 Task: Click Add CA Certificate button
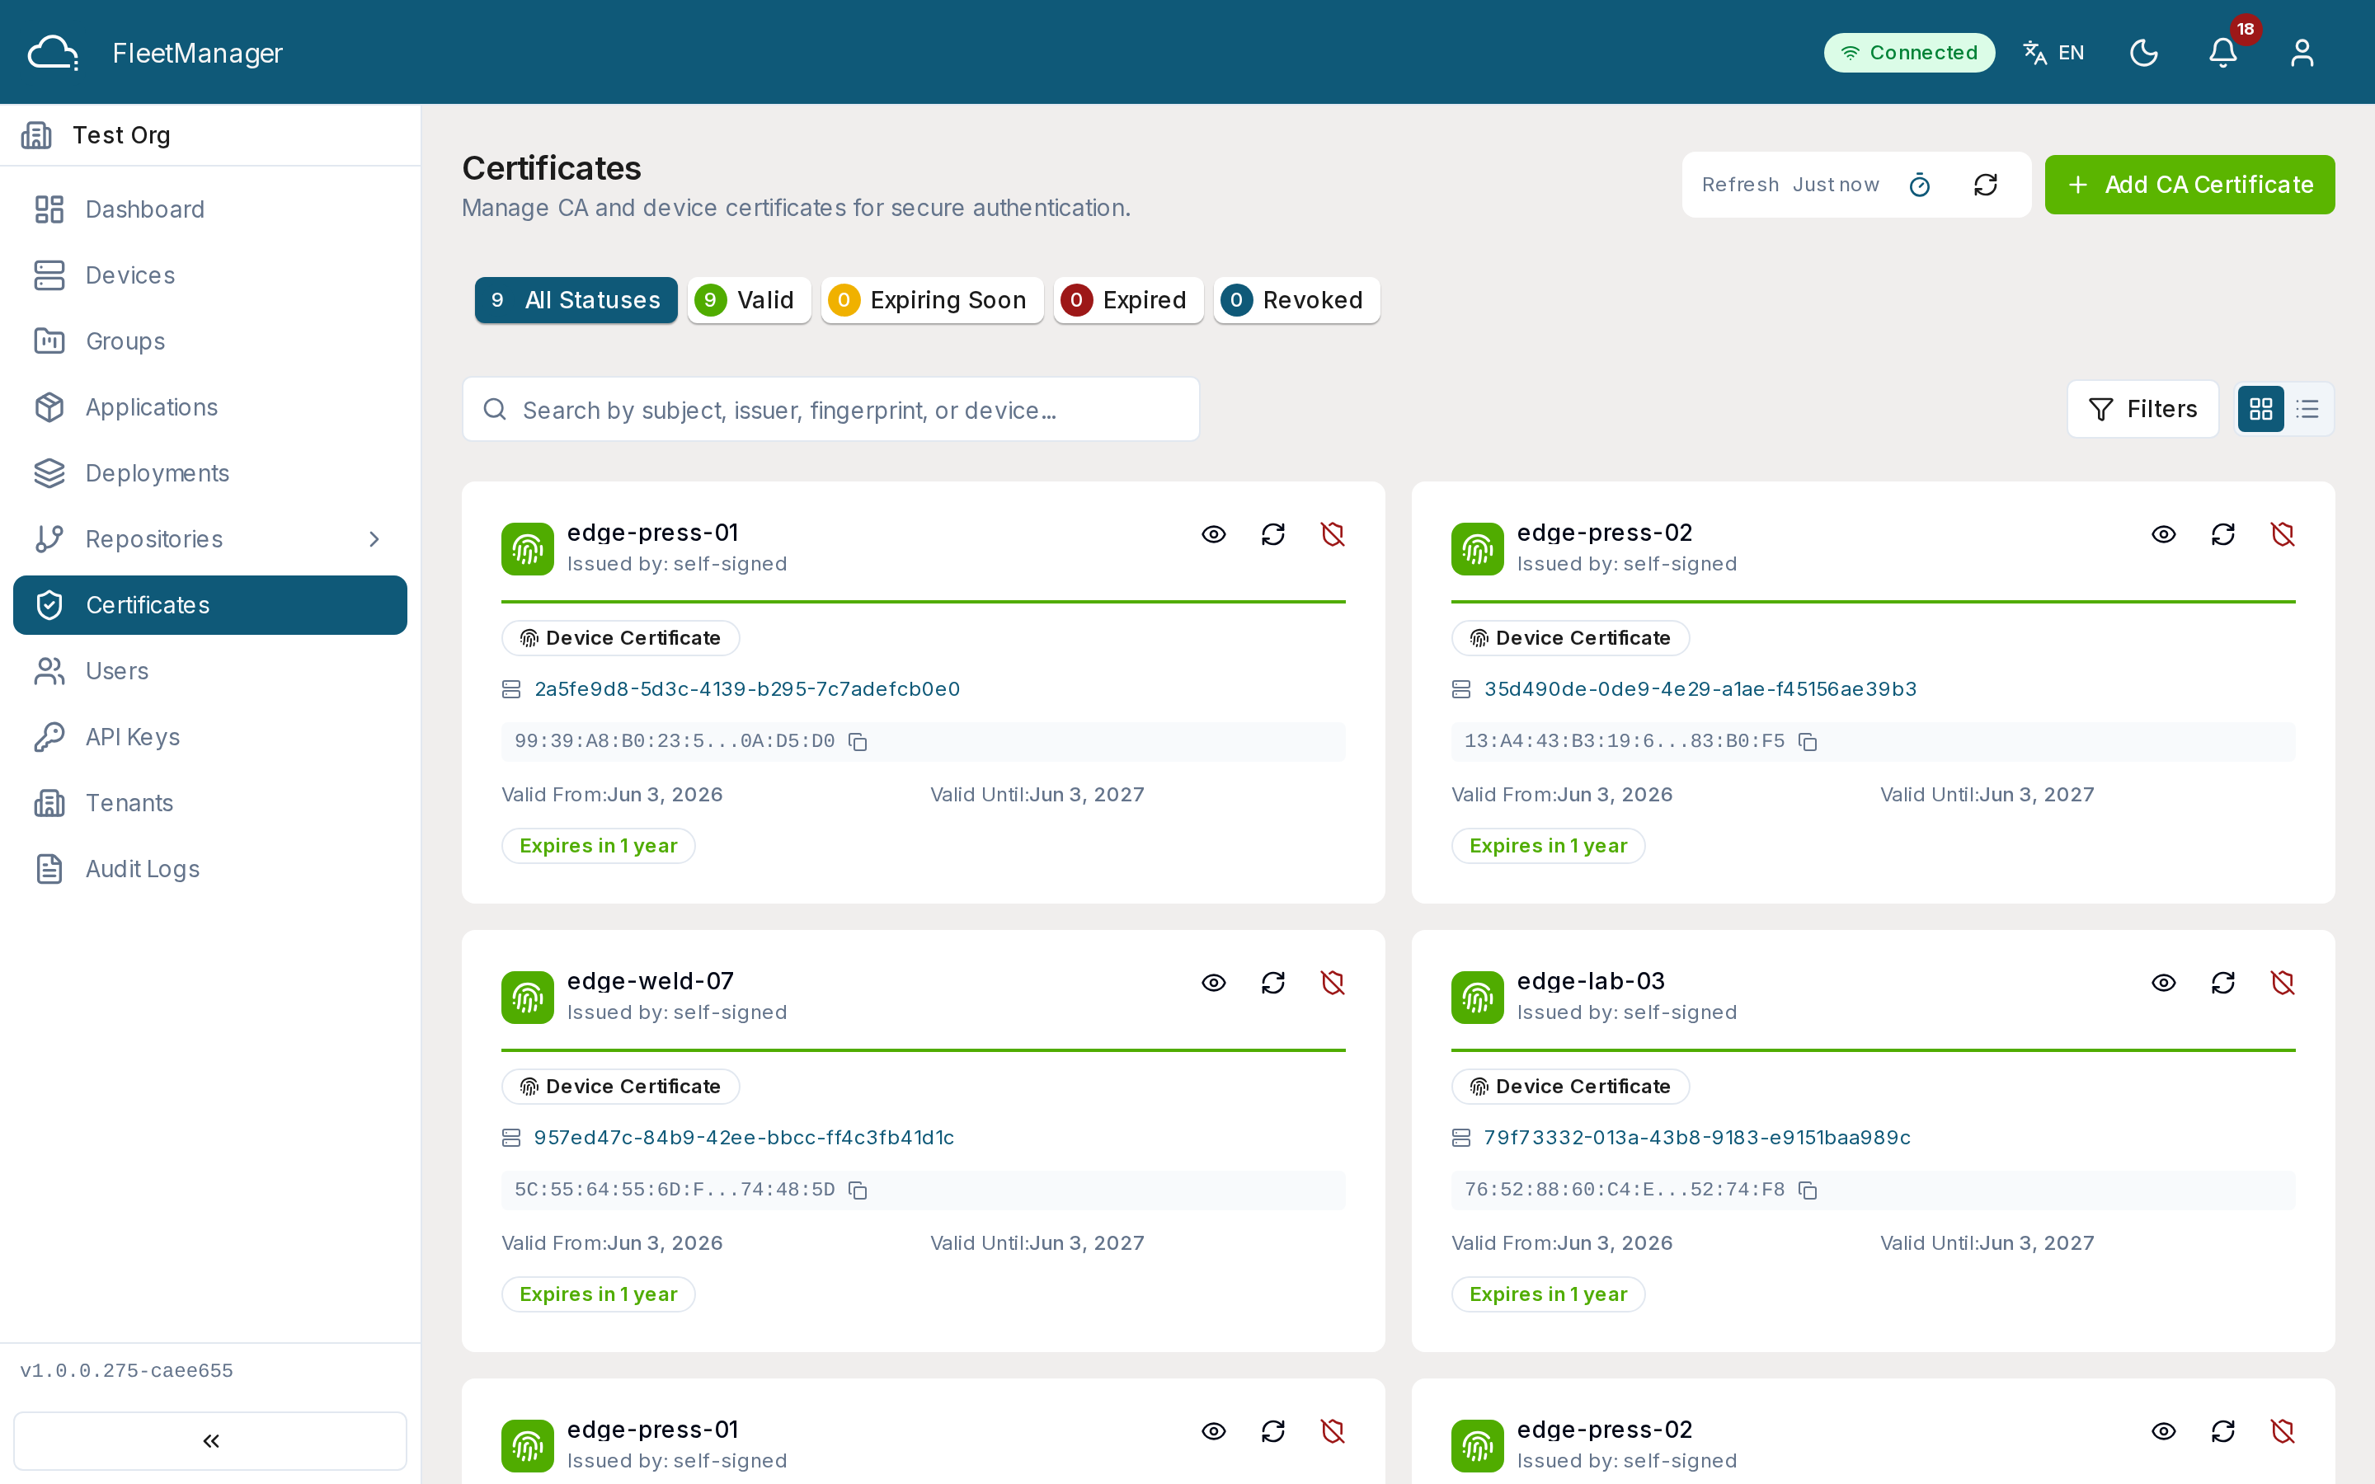2189,185
